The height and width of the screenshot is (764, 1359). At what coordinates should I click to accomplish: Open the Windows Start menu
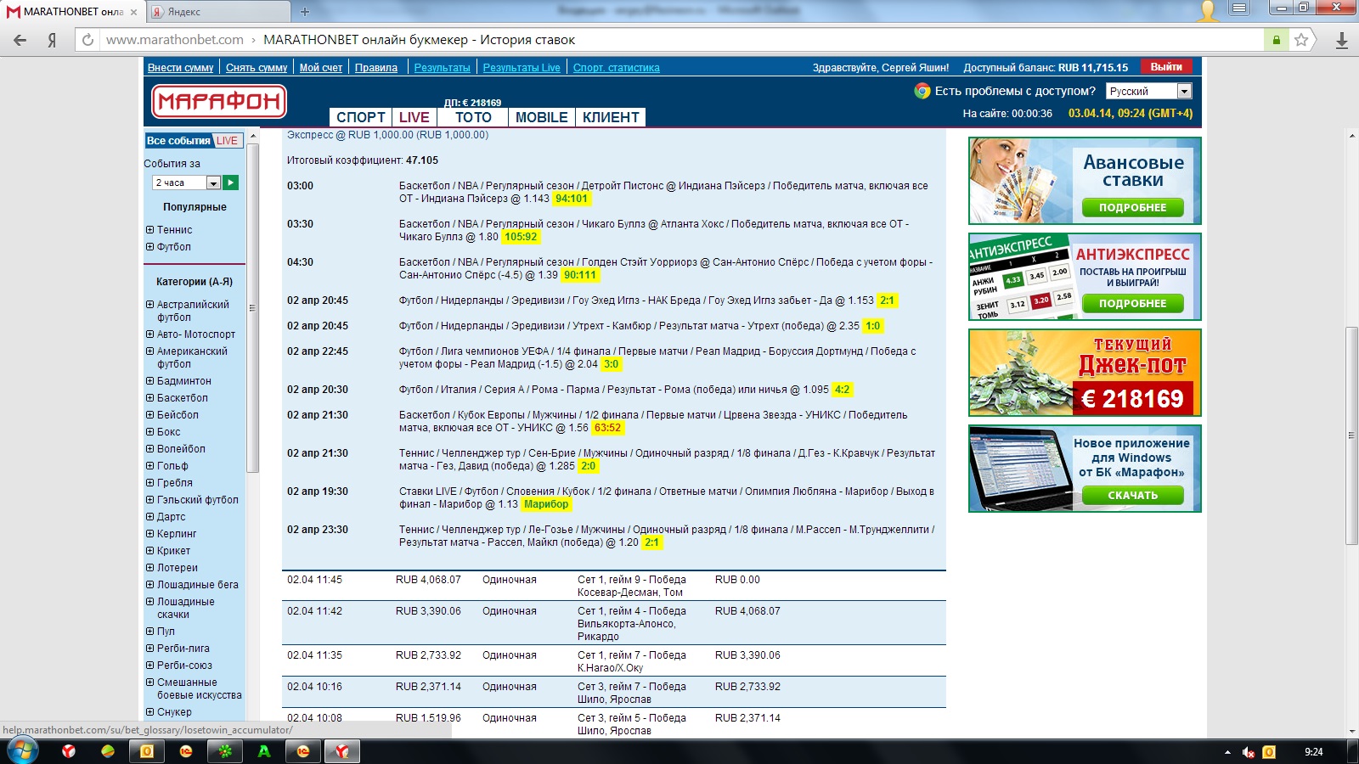coord(22,751)
